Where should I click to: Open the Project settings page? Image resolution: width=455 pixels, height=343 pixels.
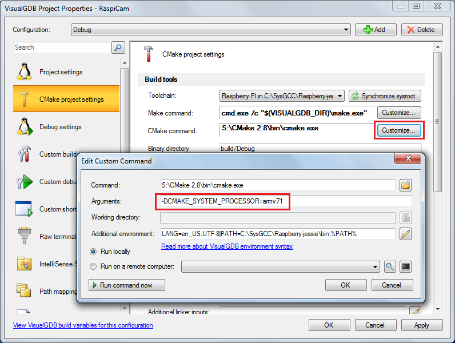coord(66,71)
